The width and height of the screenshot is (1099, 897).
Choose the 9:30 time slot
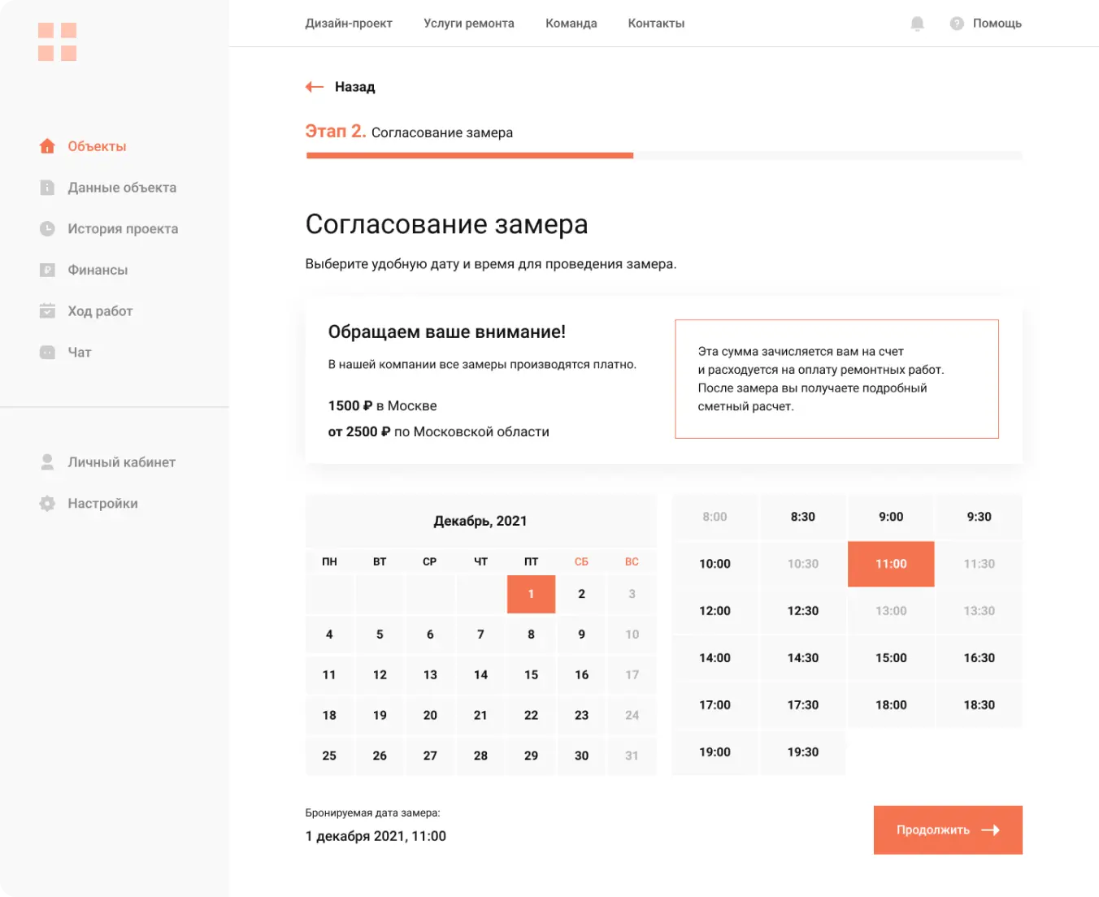point(979,517)
